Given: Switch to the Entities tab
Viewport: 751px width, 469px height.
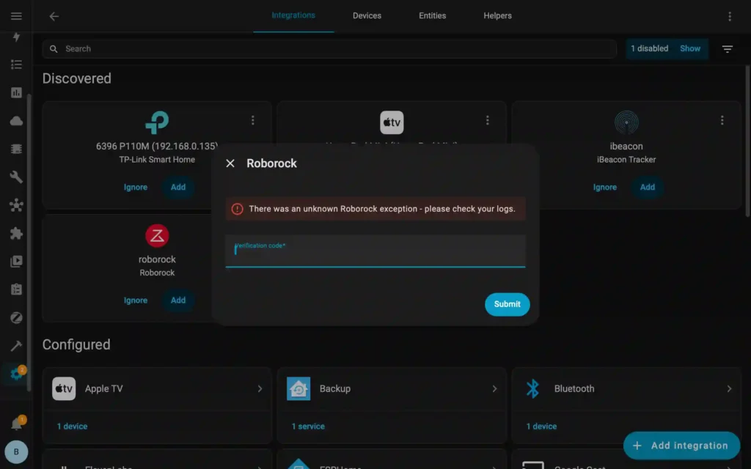Looking at the screenshot, I should click(432, 15).
